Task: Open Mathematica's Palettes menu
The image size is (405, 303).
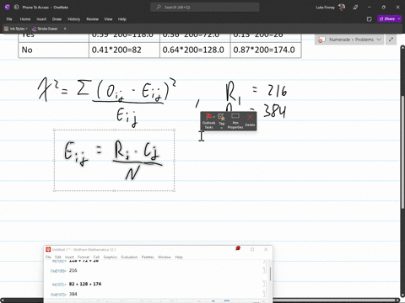Action: click(148, 257)
